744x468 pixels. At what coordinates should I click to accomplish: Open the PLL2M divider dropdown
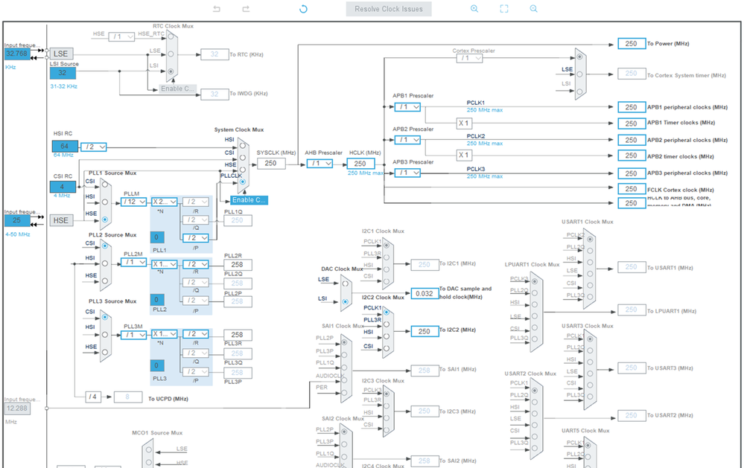(133, 262)
